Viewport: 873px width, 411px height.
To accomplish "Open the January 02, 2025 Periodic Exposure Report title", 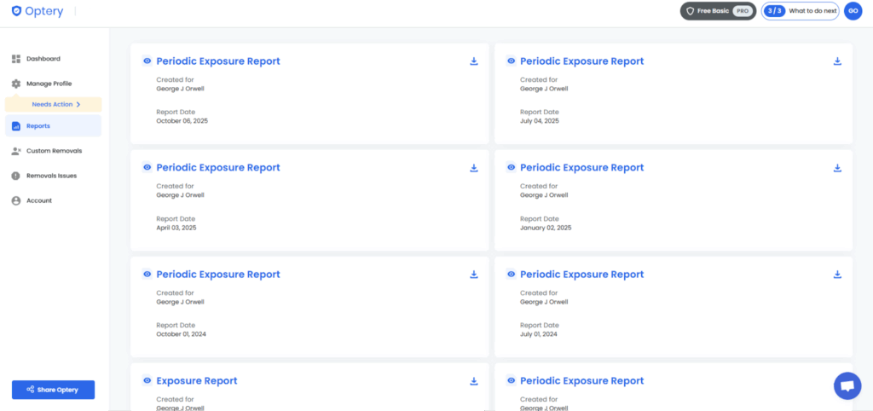I will click(581, 168).
